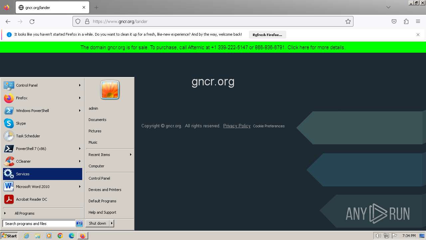Click the Refresh Firefox... button
The image size is (426, 240).
267,35
